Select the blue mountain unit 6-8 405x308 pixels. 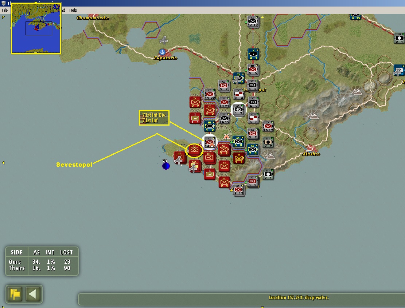click(238, 142)
